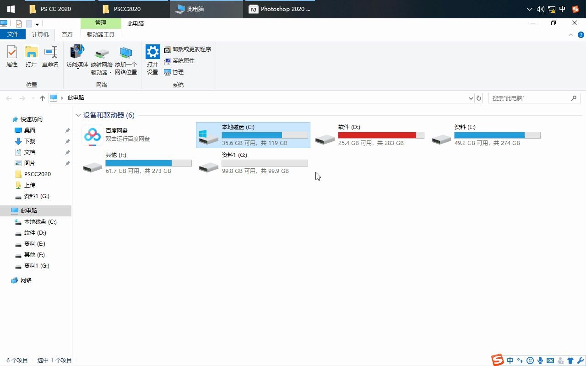Select the 软件 (D:) drive

(369, 135)
